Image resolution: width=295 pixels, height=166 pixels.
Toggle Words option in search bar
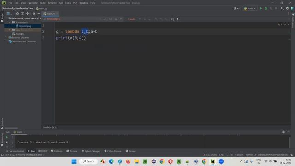tap(116, 19)
